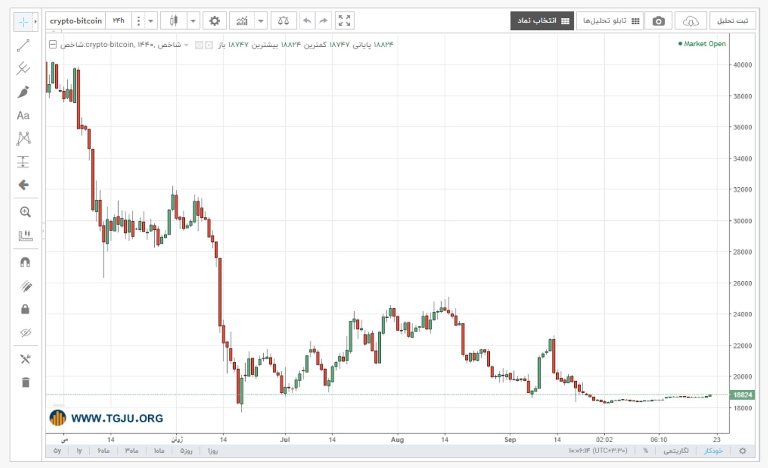Open the indicators chart icon
The width and height of the screenshot is (768, 468).
(242, 21)
